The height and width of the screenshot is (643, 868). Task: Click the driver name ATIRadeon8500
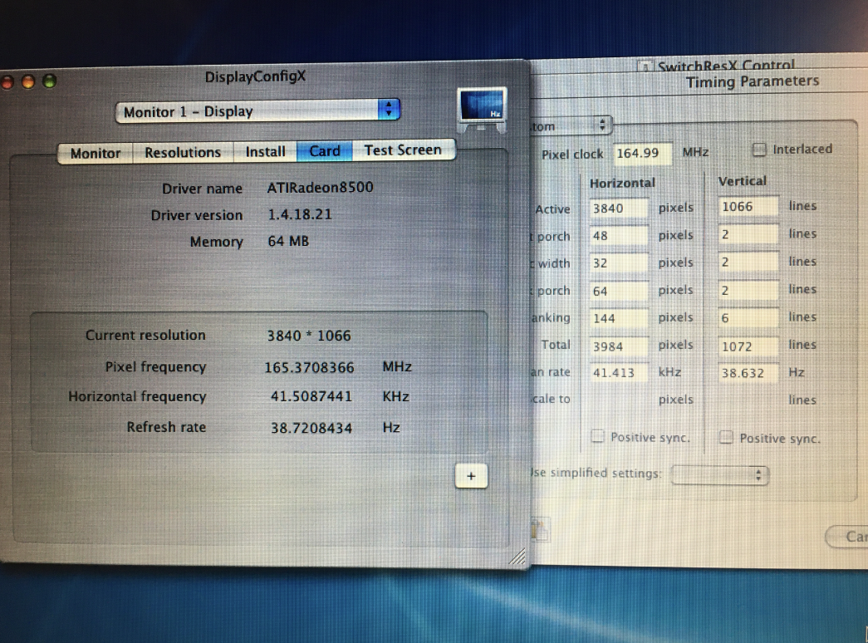pyautogui.click(x=320, y=187)
